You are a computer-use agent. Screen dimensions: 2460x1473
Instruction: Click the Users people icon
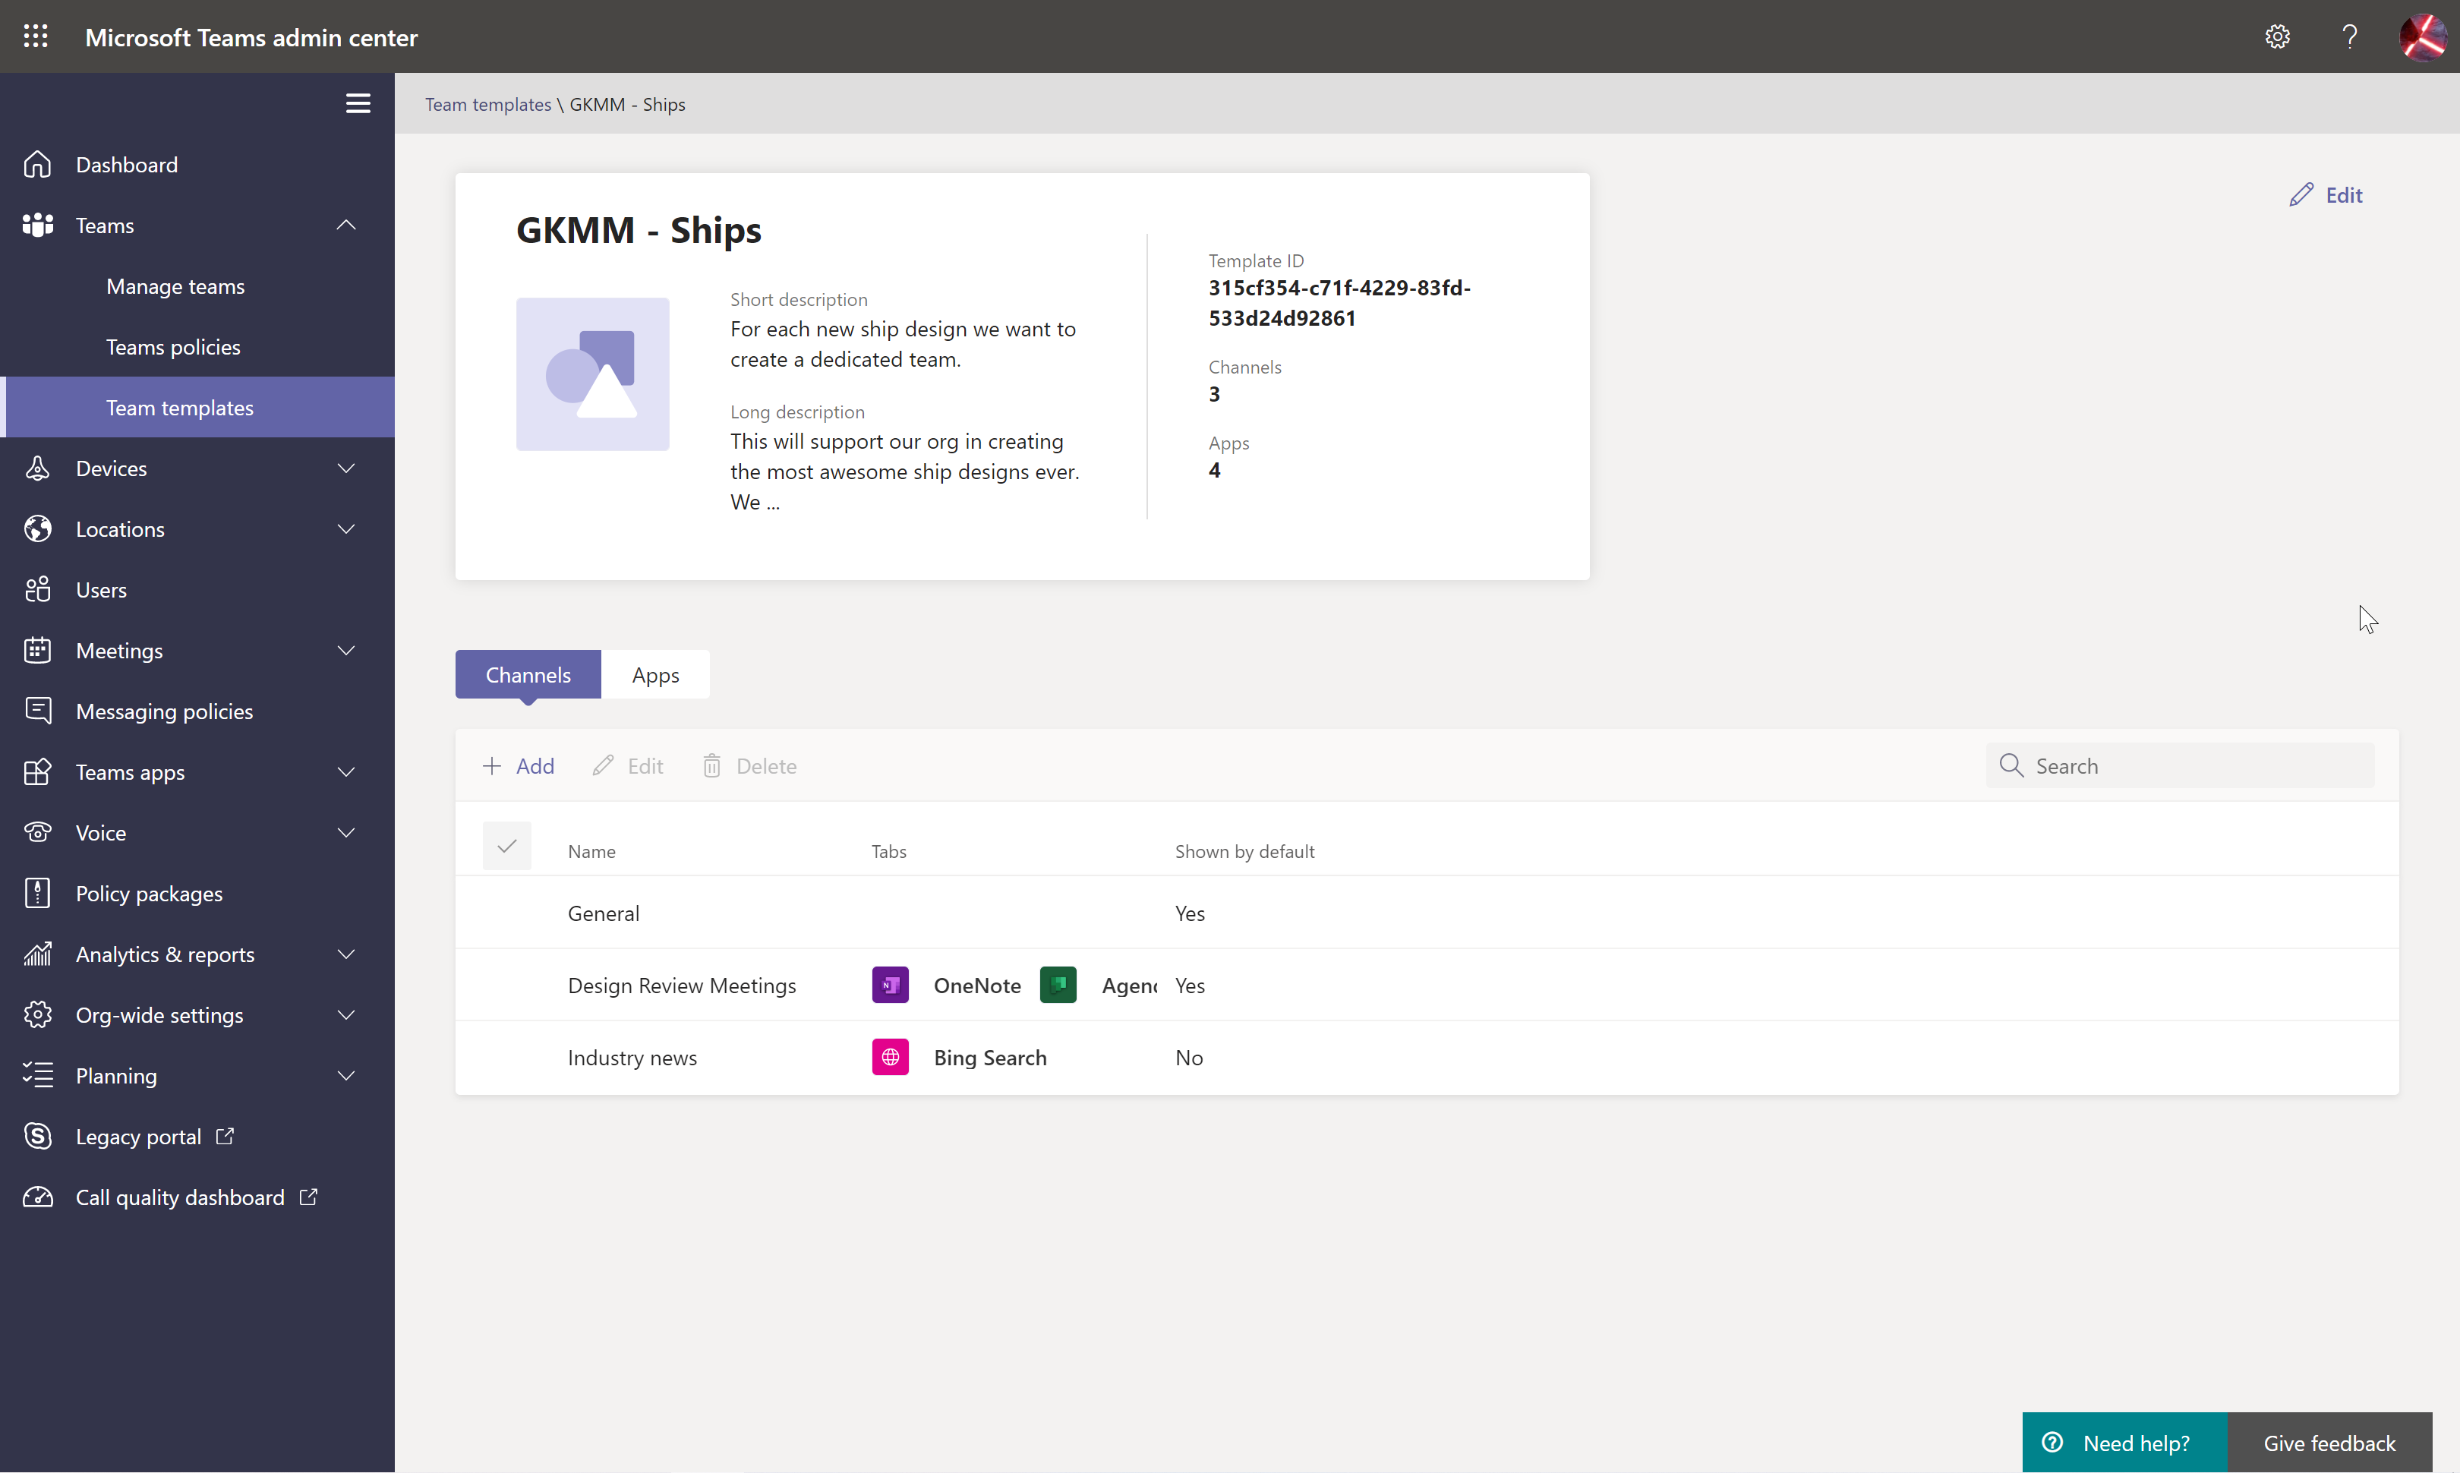coord(38,590)
